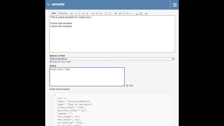Switch to the Preview tab
This screenshot has height=126, width=224.
click(63, 13)
